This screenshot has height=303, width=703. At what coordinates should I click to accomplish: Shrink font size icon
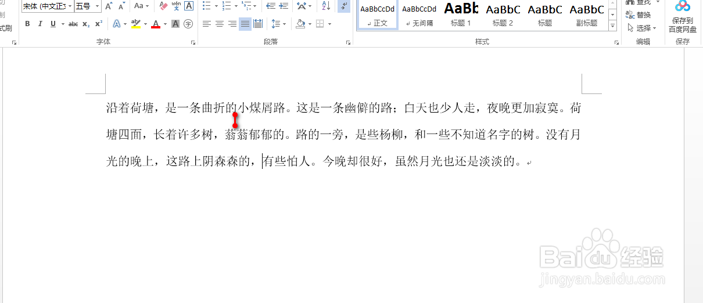click(121, 6)
